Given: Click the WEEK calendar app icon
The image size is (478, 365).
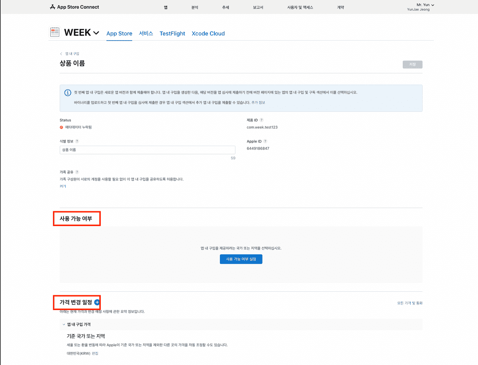Looking at the screenshot, I should tap(55, 33).
